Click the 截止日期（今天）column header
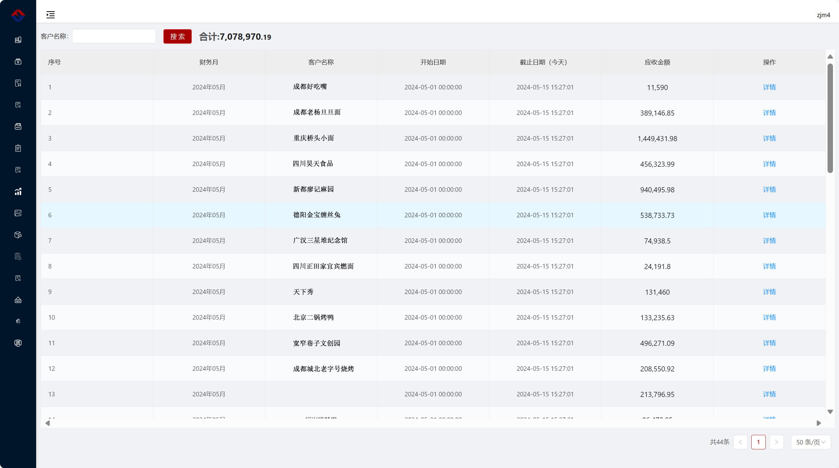 [x=545, y=62]
